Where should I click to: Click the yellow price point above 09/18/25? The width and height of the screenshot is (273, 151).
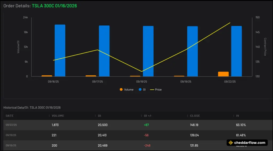tap(142, 71)
